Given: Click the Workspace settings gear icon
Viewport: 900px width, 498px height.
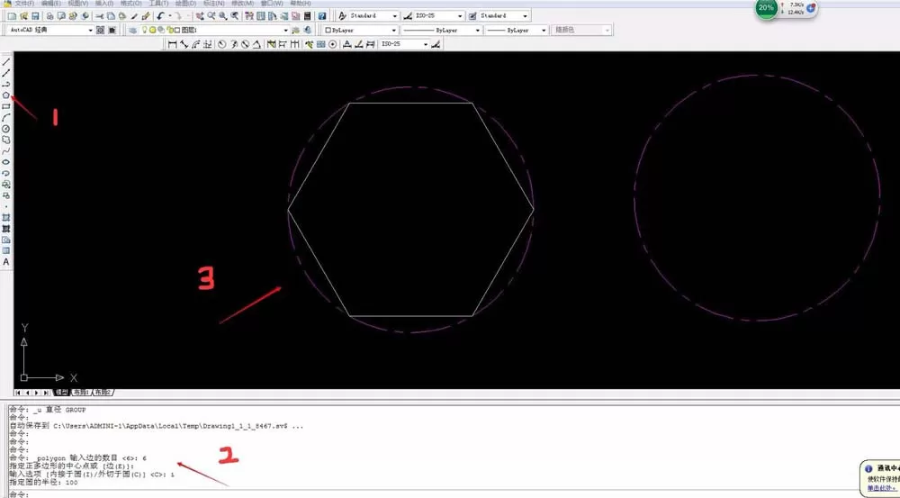Looking at the screenshot, I should [101, 30].
